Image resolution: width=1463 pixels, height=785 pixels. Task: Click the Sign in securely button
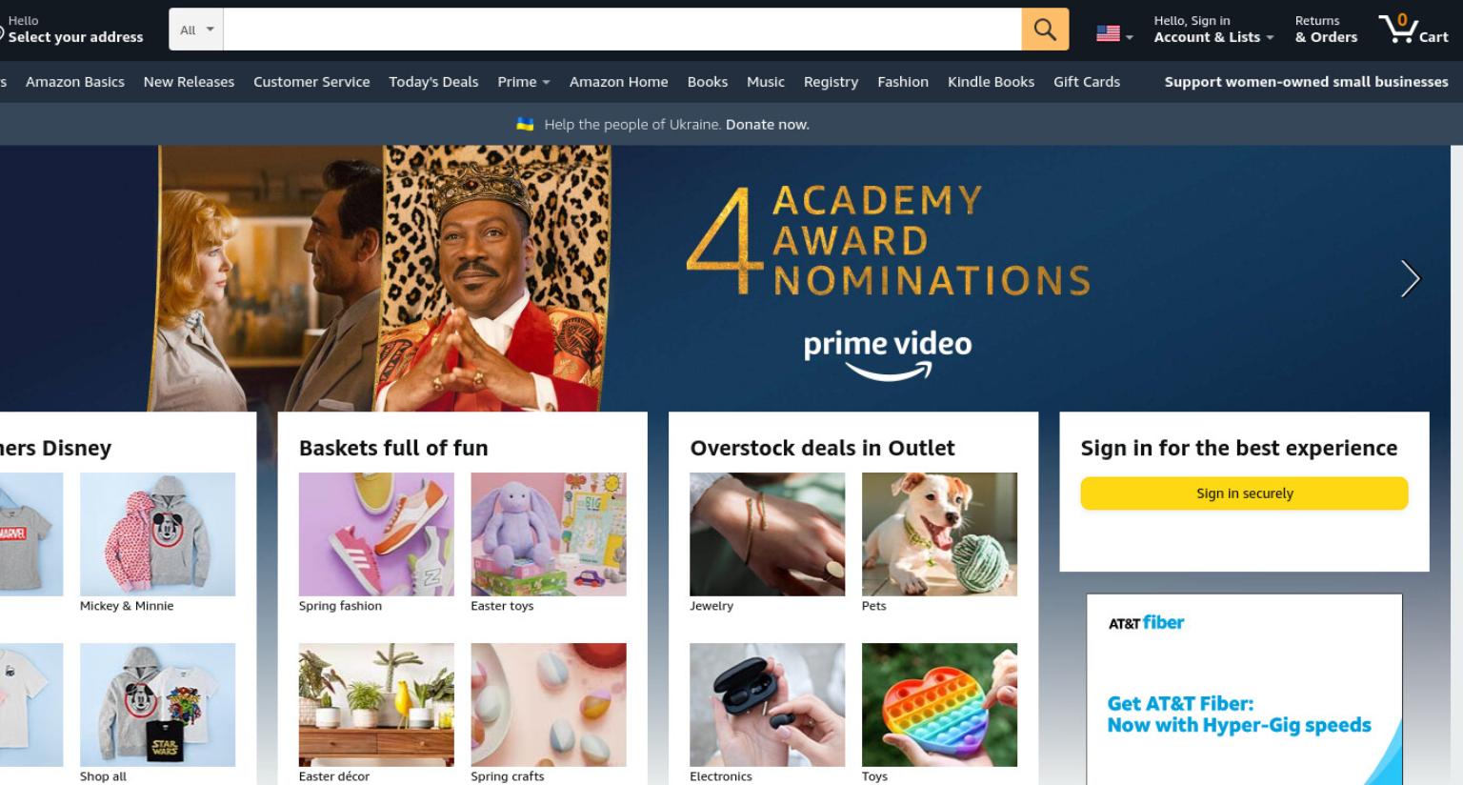coord(1244,493)
